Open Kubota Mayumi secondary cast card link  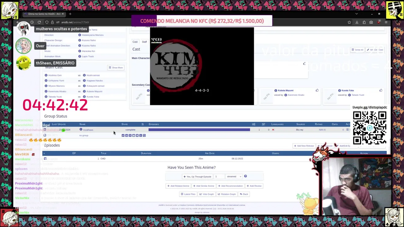tap(286, 90)
